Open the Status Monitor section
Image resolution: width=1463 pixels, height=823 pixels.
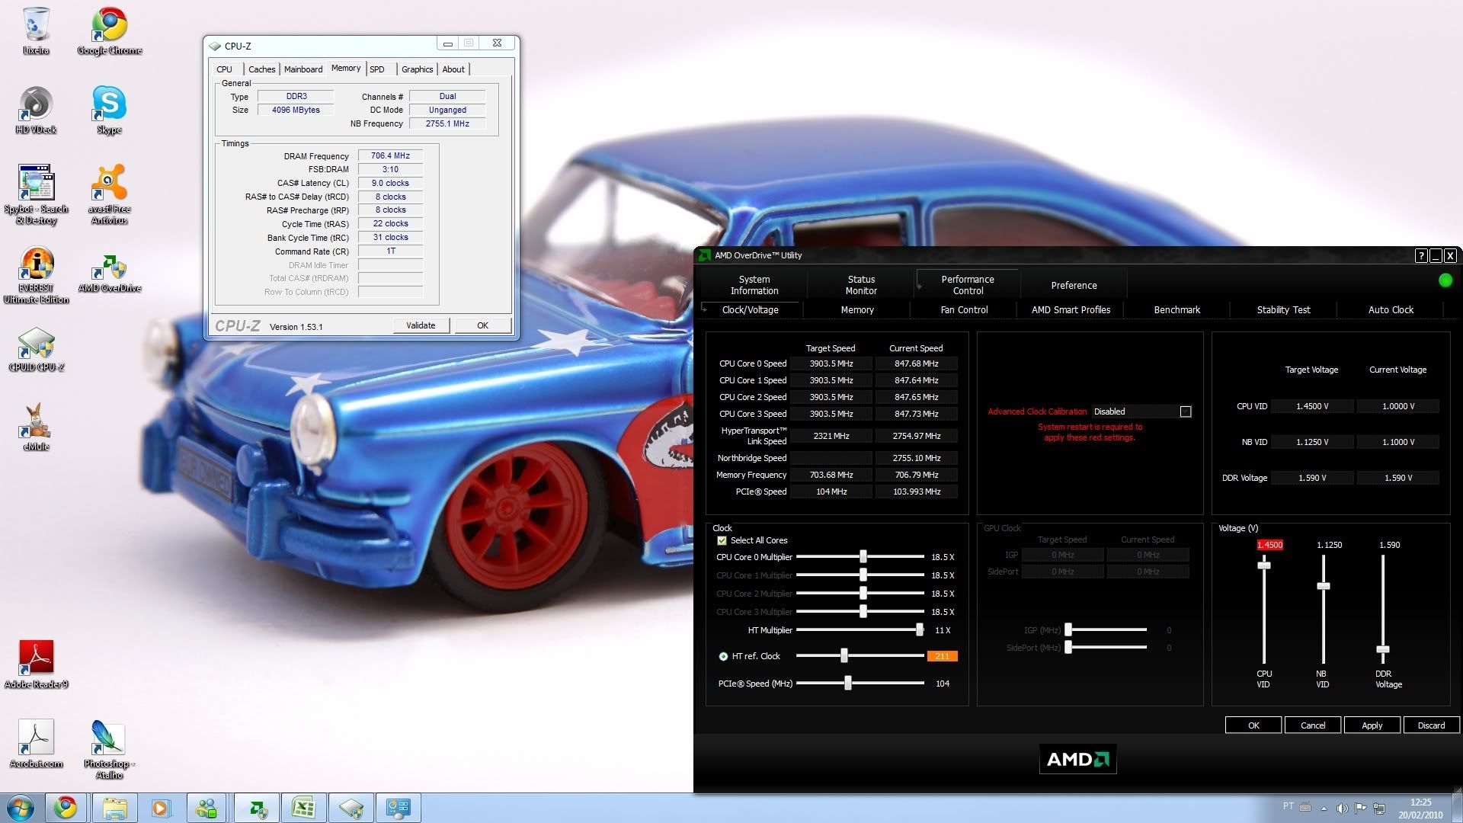pos(861,285)
